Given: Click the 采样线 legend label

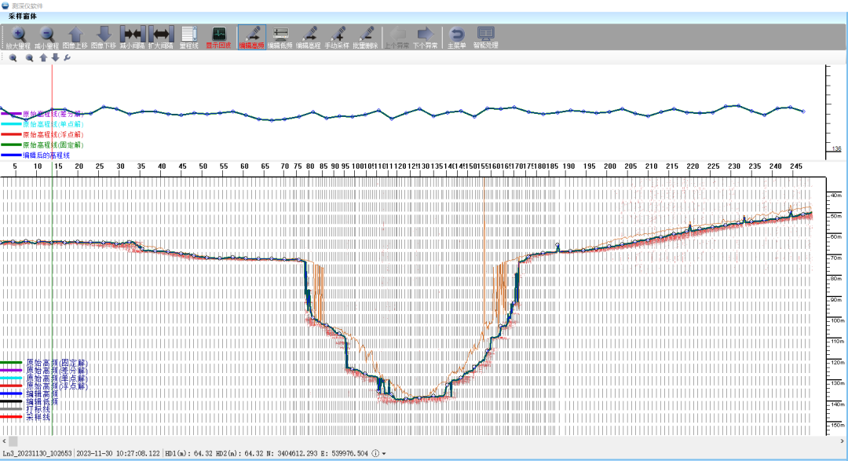Looking at the screenshot, I should click(38, 417).
